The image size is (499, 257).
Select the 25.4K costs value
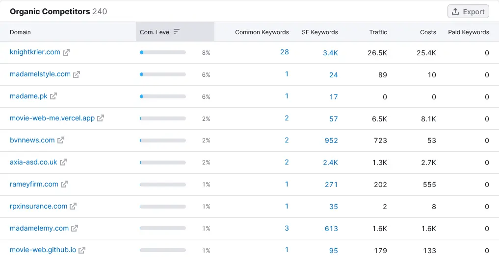[x=426, y=53]
